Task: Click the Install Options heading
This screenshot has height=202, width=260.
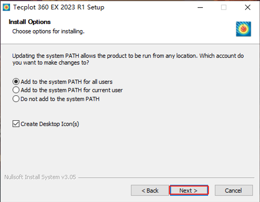Action: pyautogui.click(x=30, y=22)
